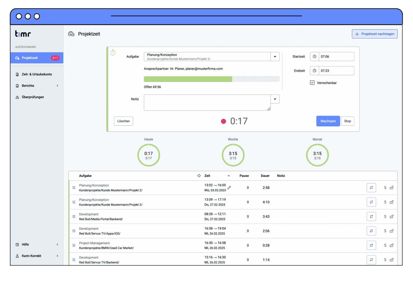Toggle the lock icon on the 3:43 Development entry
Image resolution: width=413 pixels, height=282 pixels.
(391, 217)
